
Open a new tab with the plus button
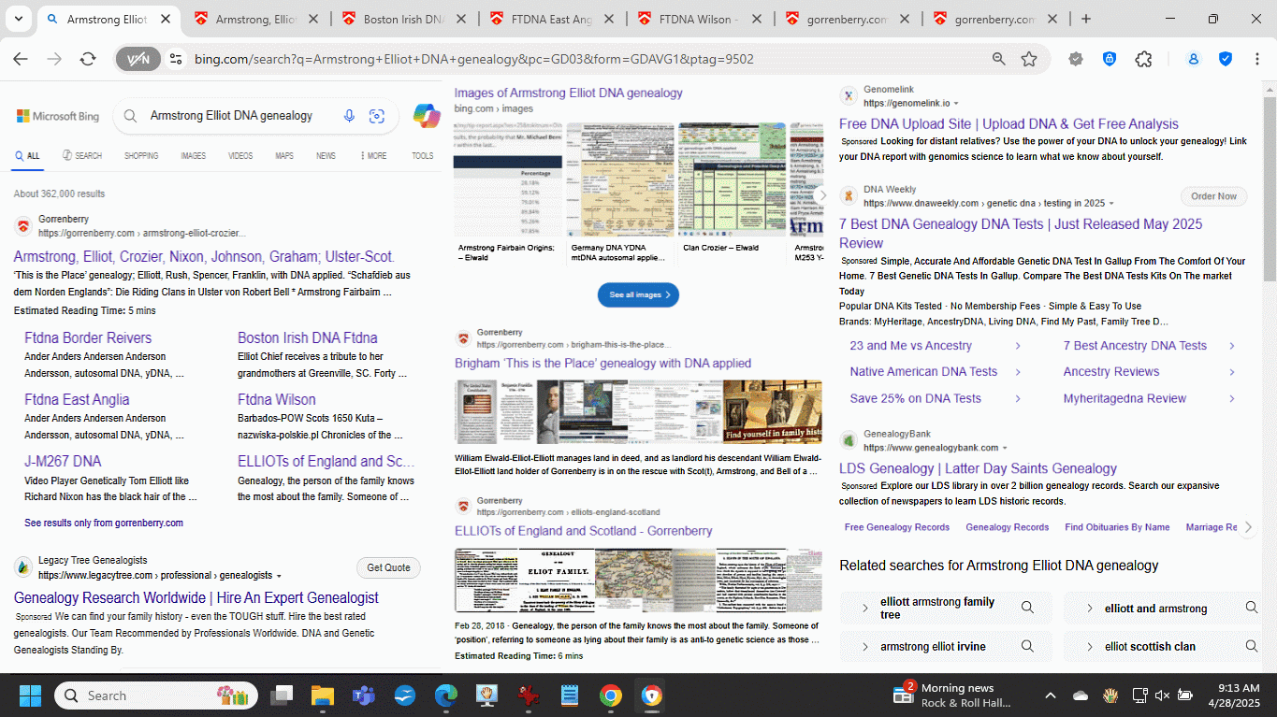1085,19
